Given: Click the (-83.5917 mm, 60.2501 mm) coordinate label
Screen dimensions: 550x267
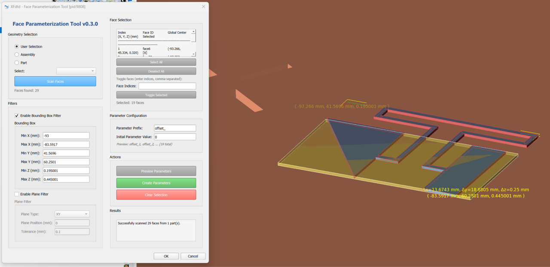Looking at the screenshot, I should 476,196.
